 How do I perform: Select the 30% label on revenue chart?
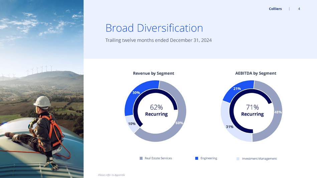pyautogui.click(x=136, y=92)
